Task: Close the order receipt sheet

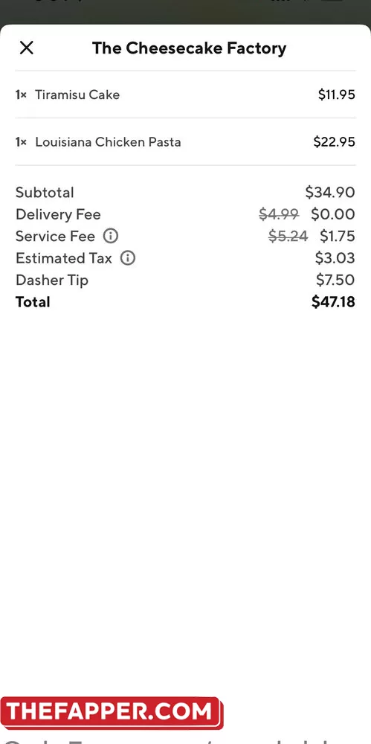Action: [x=27, y=48]
